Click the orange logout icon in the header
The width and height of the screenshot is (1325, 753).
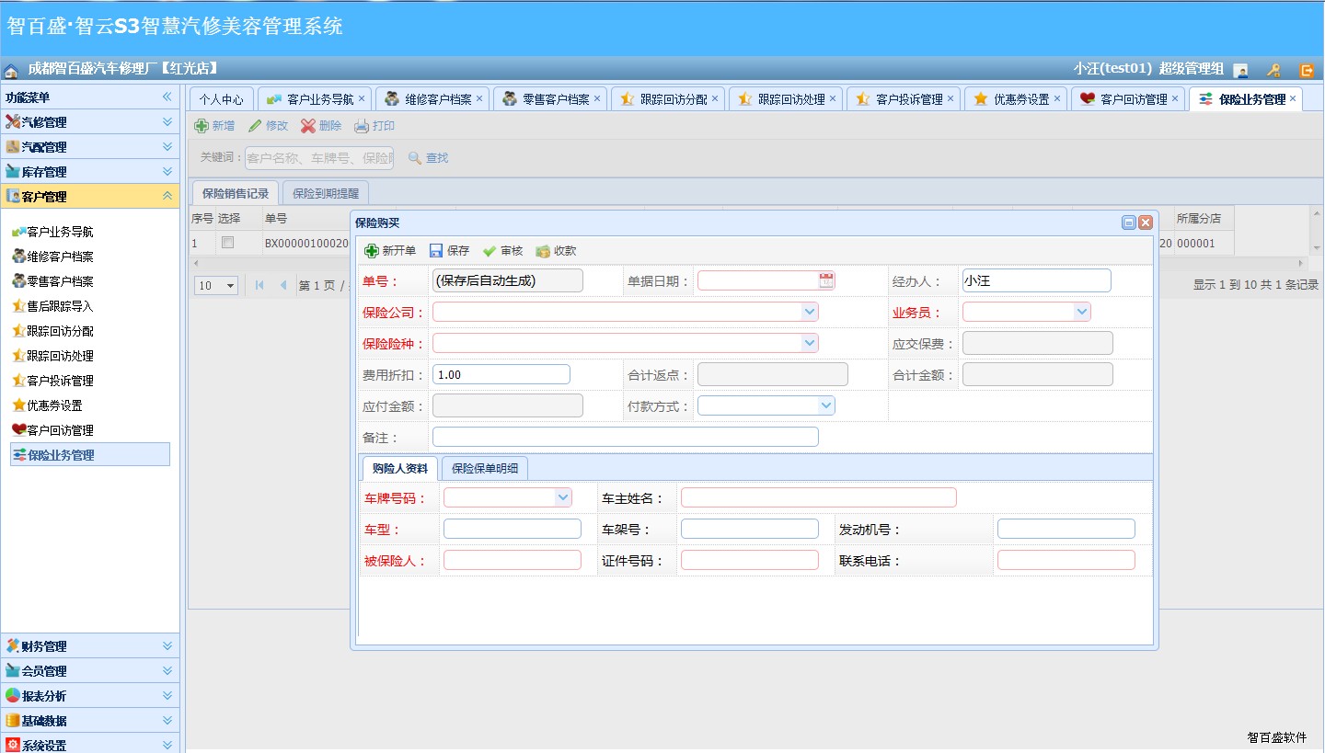(1307, 70)
